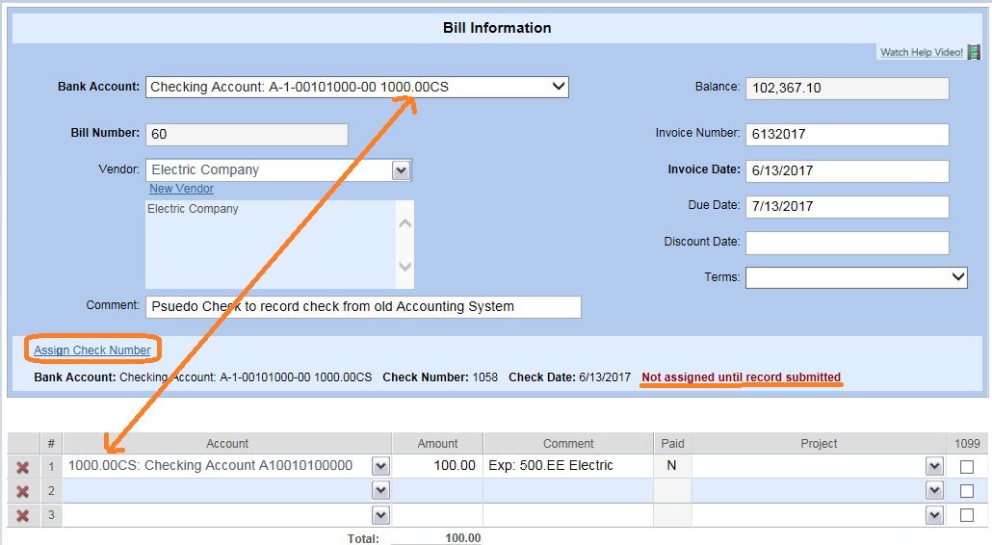Delete row 1 with red X icon
The image size is (992, 545).
(22, 467)
